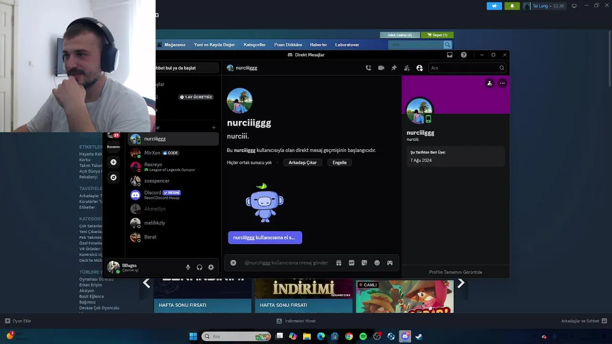612x344 pixels.
Task: Show next Steam carousel items arrow
Action: [x=460, y=283]
